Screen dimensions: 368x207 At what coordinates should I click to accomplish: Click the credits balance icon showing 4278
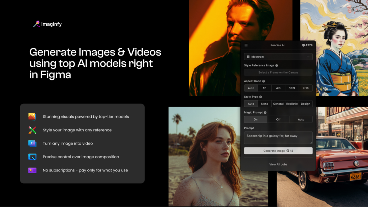(303, 45)
